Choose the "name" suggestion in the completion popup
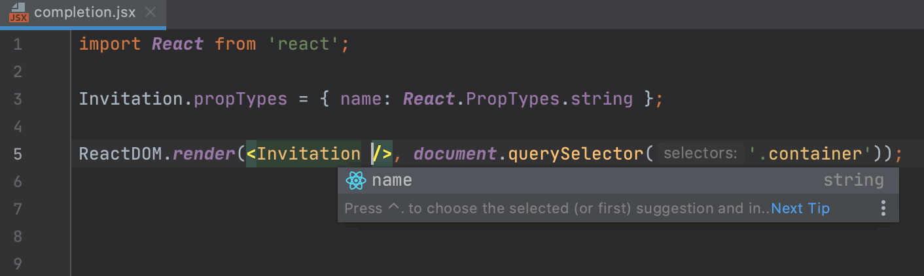Image resolution: width=924 pixels, height=276 pixels. click(393, 181)
